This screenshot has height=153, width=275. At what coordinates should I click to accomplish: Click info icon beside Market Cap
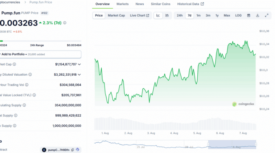(14, 64)
